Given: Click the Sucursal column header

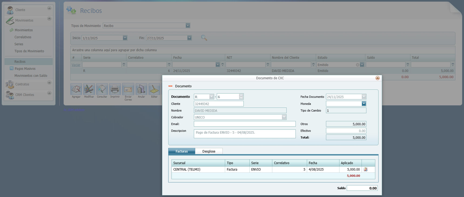Looking at the screenshot, I should (198, 163).
